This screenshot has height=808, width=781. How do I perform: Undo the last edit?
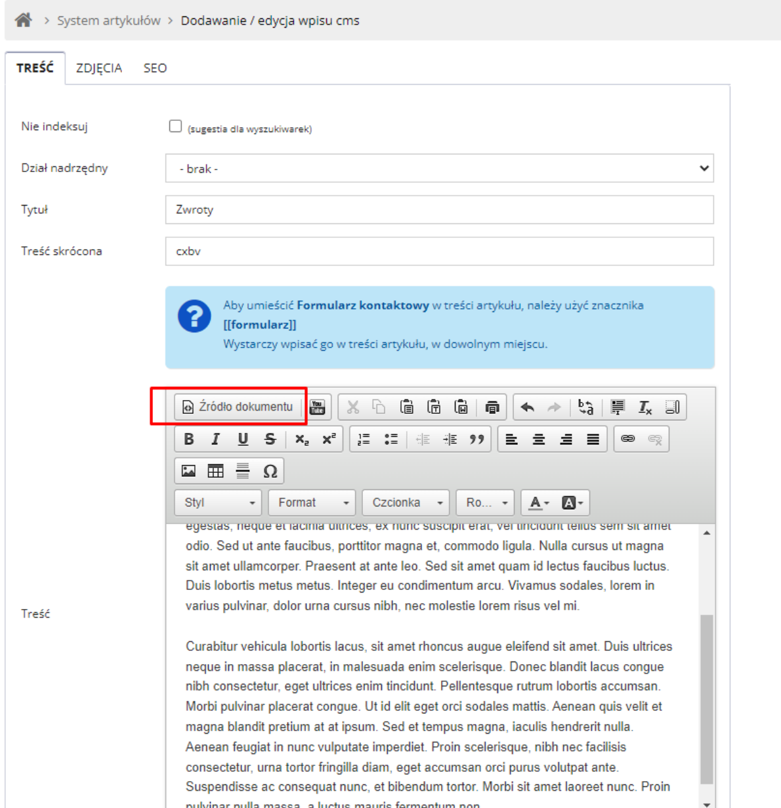(x=527, y=407)
